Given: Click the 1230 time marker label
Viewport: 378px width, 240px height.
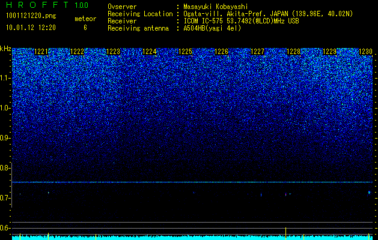Looking at the screenshot, I should [x=366, y=52].
